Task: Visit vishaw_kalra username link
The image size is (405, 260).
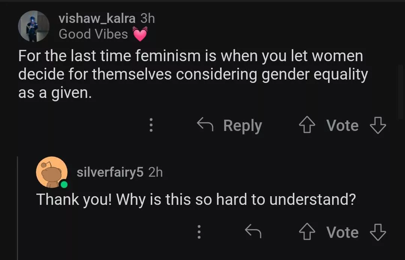Action: (x=97, y=18)
